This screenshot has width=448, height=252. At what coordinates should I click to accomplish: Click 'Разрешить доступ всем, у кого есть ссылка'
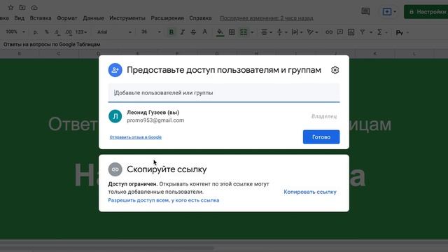coord(164,200)
